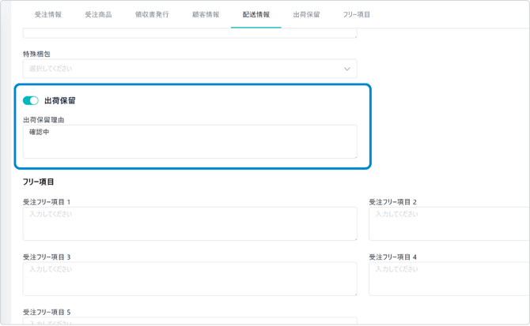Click resize grip of text area above 特殊梱包
Screen dimensions: 530x326
(x=354, y=36)
